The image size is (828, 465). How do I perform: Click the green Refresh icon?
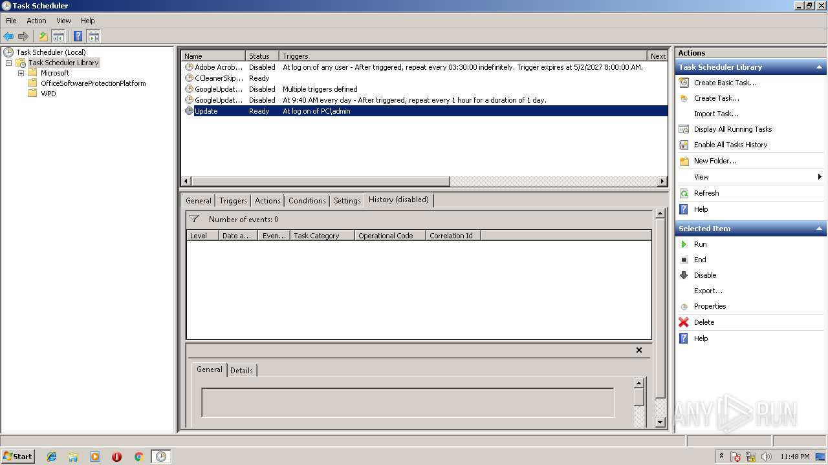[684, 193]
